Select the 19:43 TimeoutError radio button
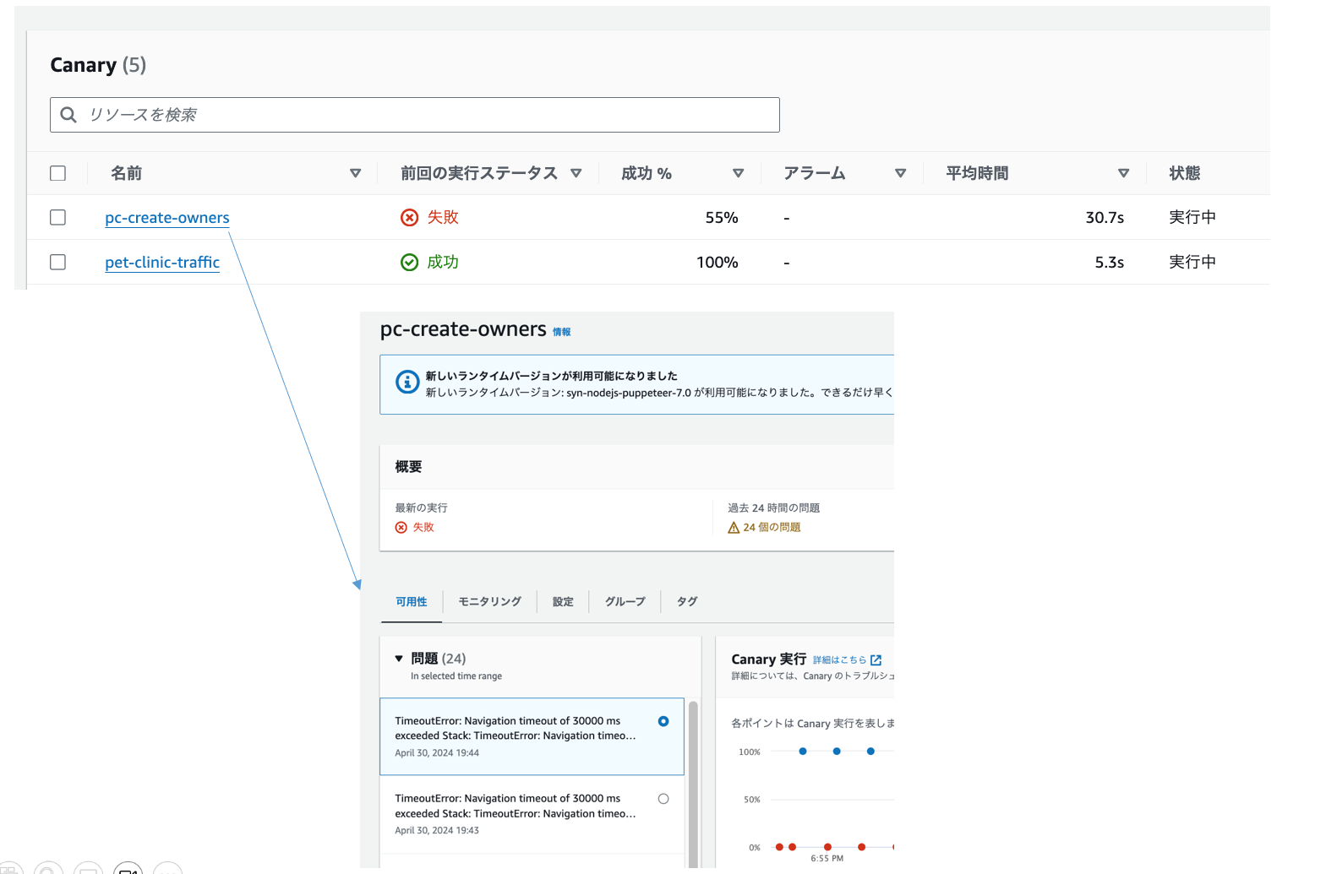 pos(663,799)
